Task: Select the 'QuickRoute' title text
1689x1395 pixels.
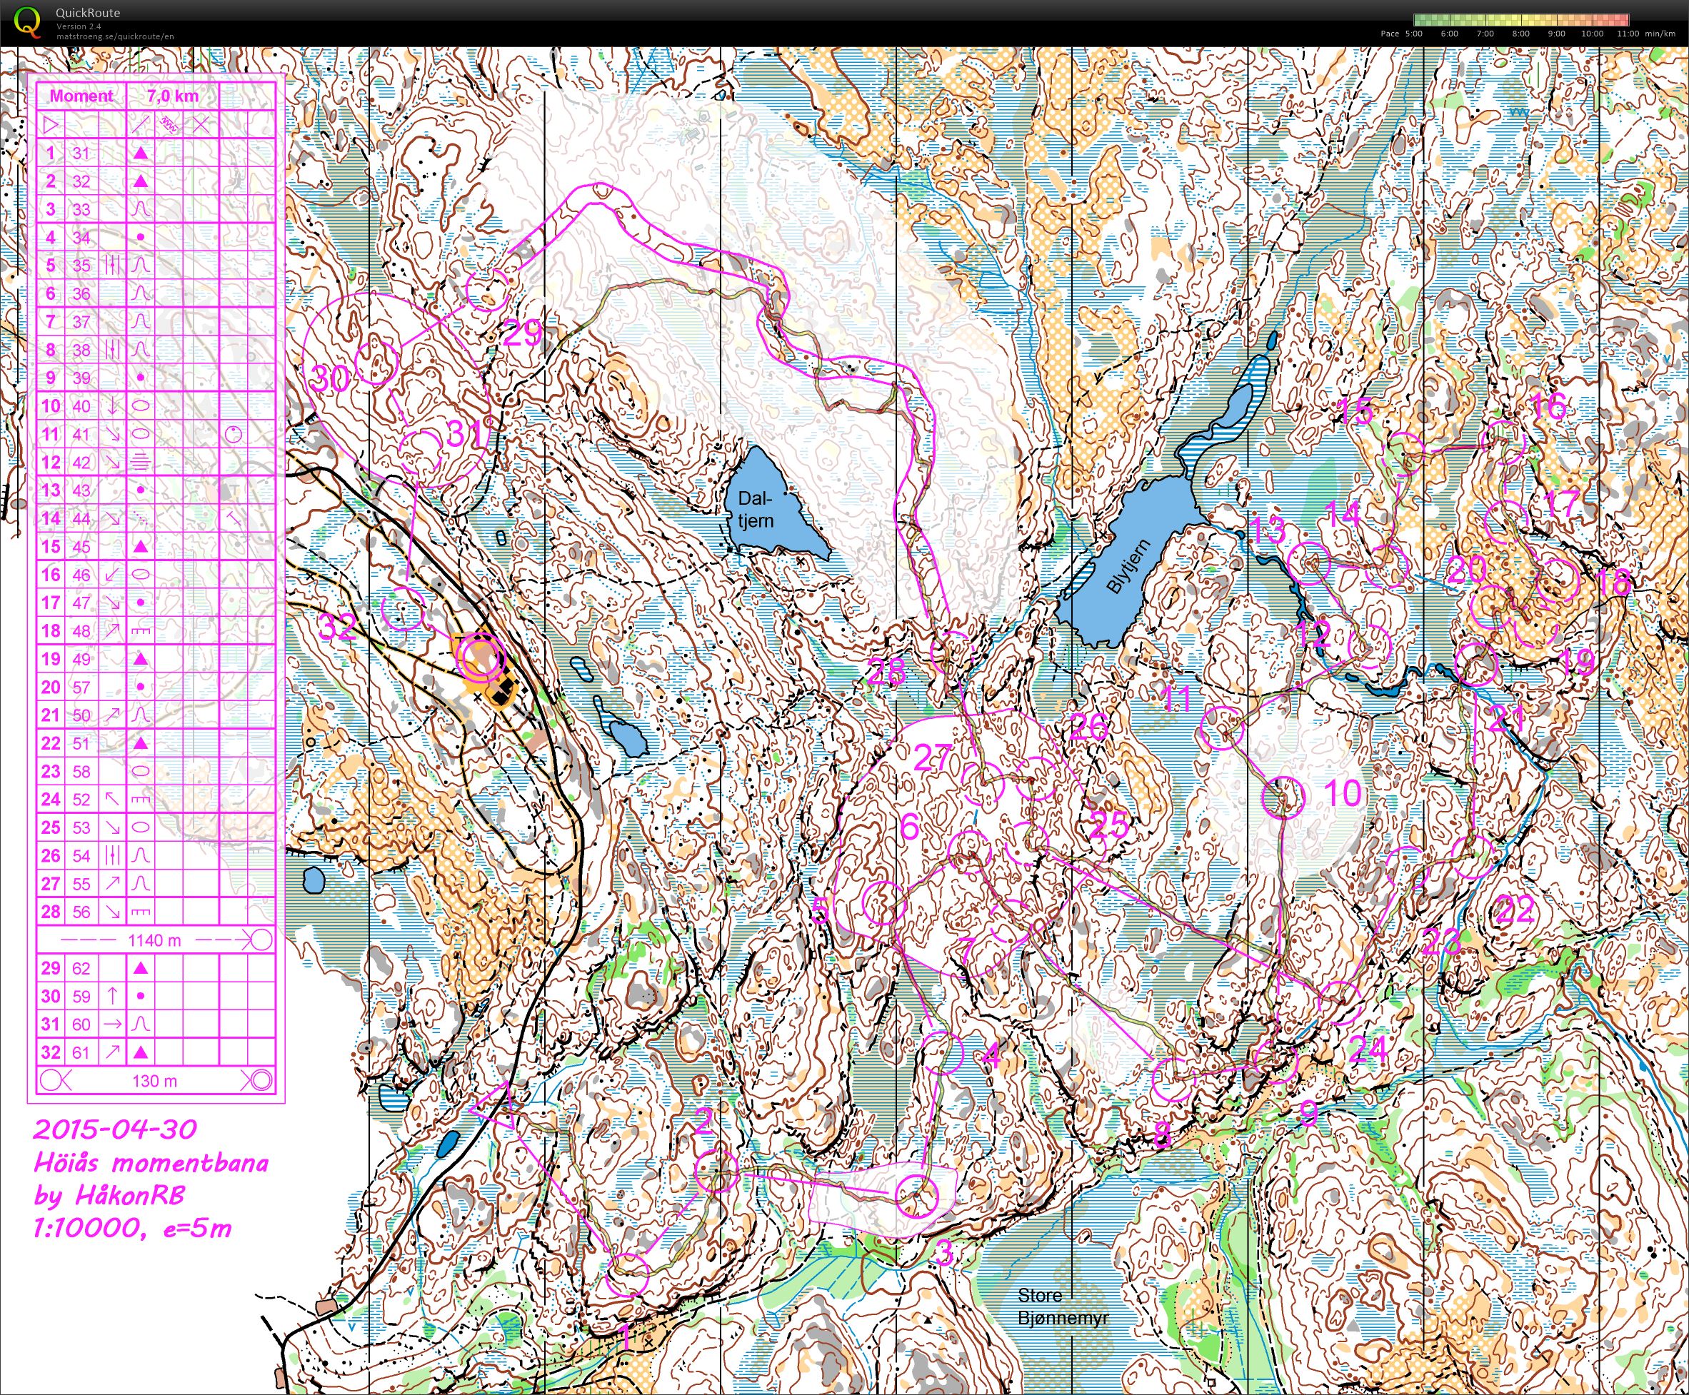Action: click(x=88, y=13)
